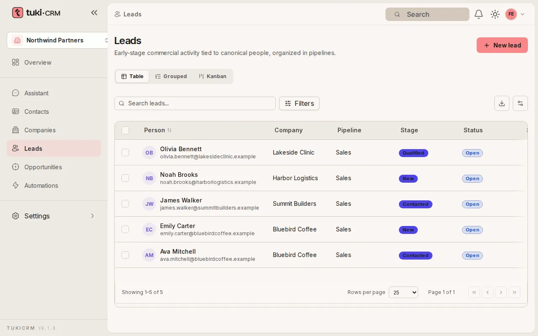This screenshot has width=538, height=336.
Task: Open the Assistant page
Action: point(54,93)
